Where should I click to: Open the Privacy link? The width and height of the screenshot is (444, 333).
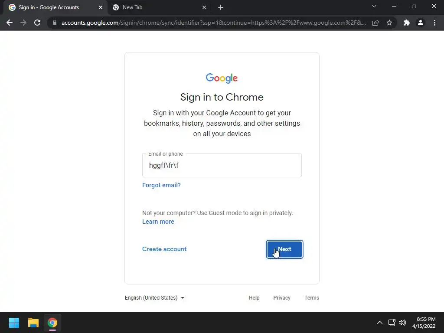point(282,298)
